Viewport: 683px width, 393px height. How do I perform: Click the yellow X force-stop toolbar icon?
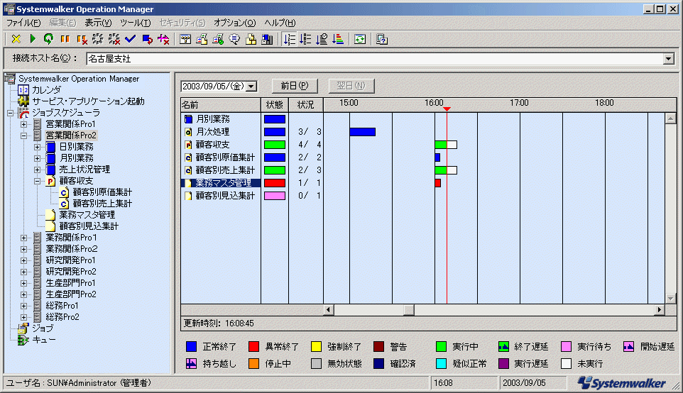coord(16,39)
